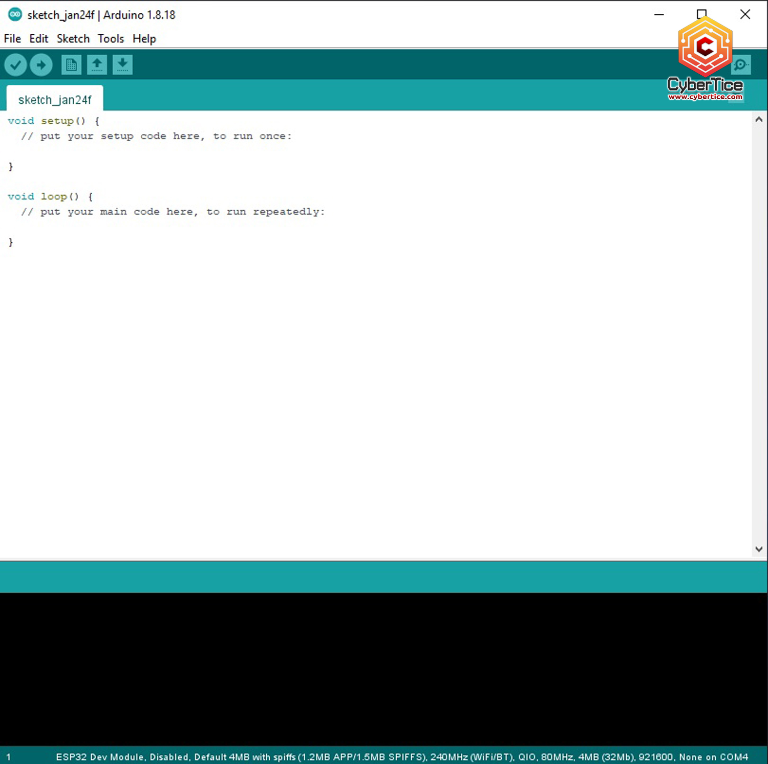Click the editor scrollbar up arrow
Viewport: 768px width, 764px height.
point(759,120)
